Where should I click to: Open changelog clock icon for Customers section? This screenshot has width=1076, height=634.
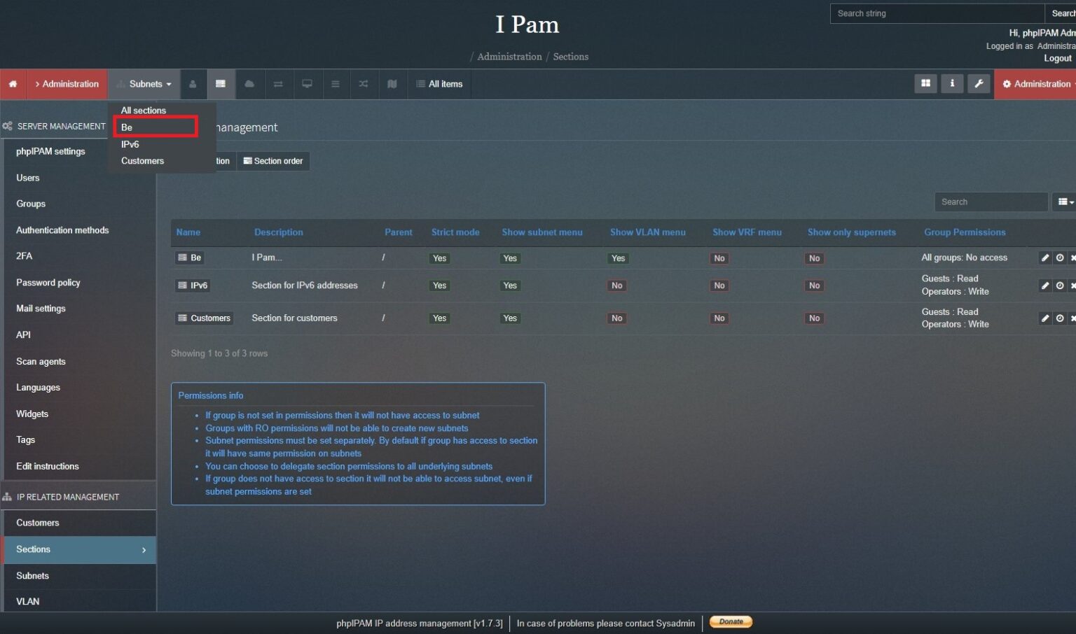tap(1058, 318)
